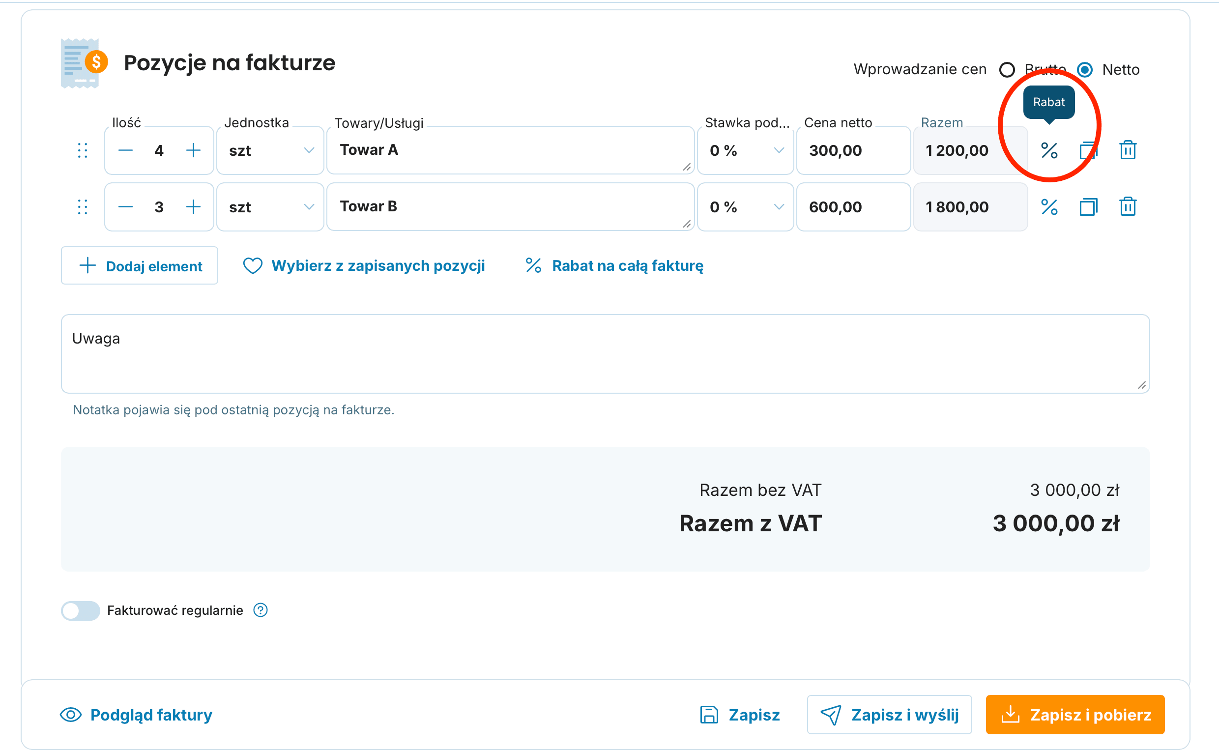Delete the Towar B row with trash icon

point(1128,206)
